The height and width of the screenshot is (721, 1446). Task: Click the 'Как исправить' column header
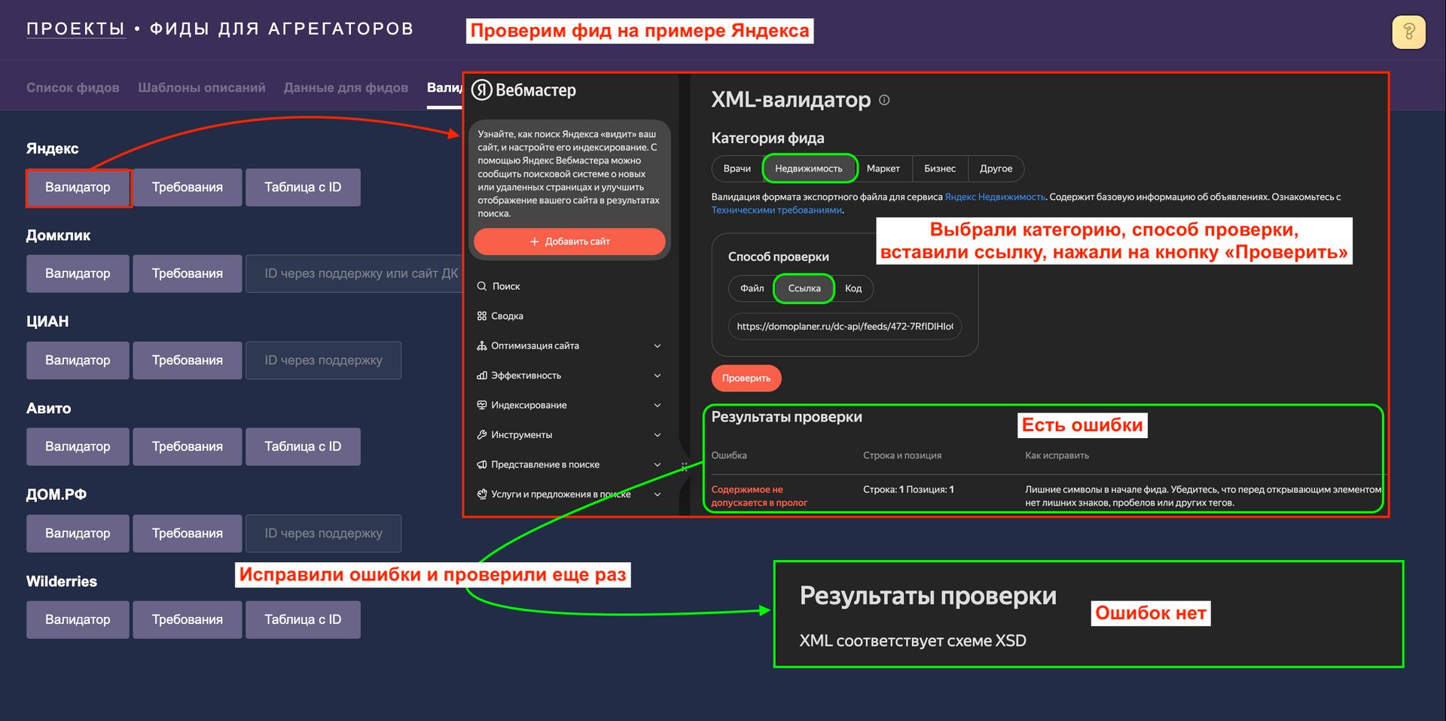[x=1057, y=455]
